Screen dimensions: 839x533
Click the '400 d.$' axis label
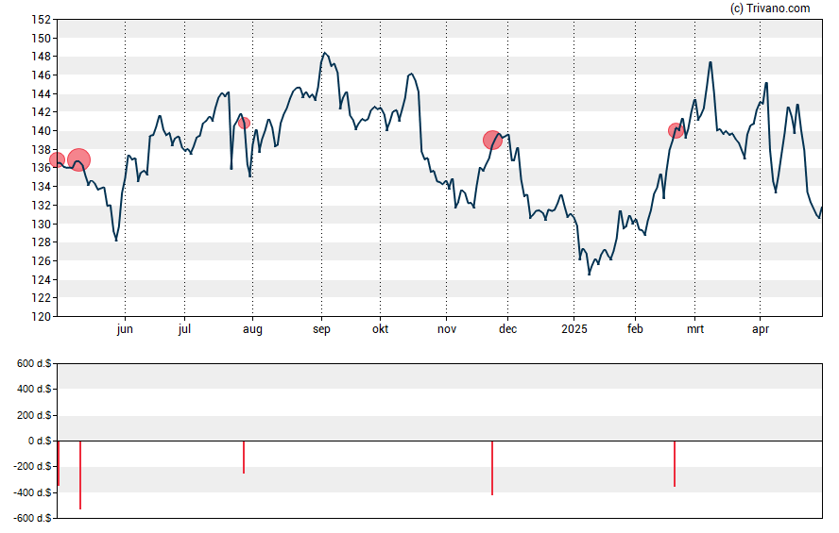(x=34, y=389)
